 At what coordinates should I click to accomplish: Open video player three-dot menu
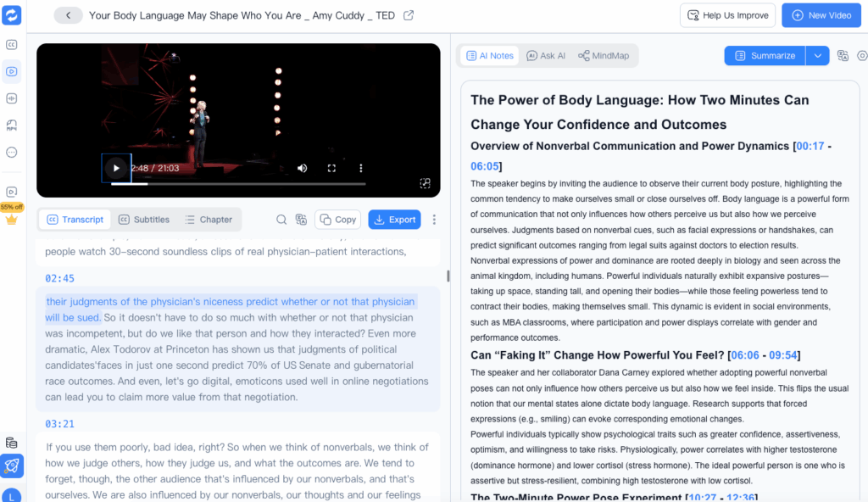(361, 168)
